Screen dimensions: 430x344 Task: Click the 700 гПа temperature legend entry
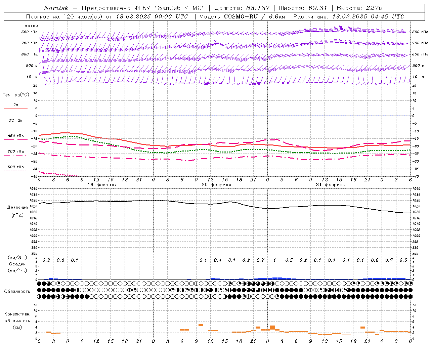[16, 151]
